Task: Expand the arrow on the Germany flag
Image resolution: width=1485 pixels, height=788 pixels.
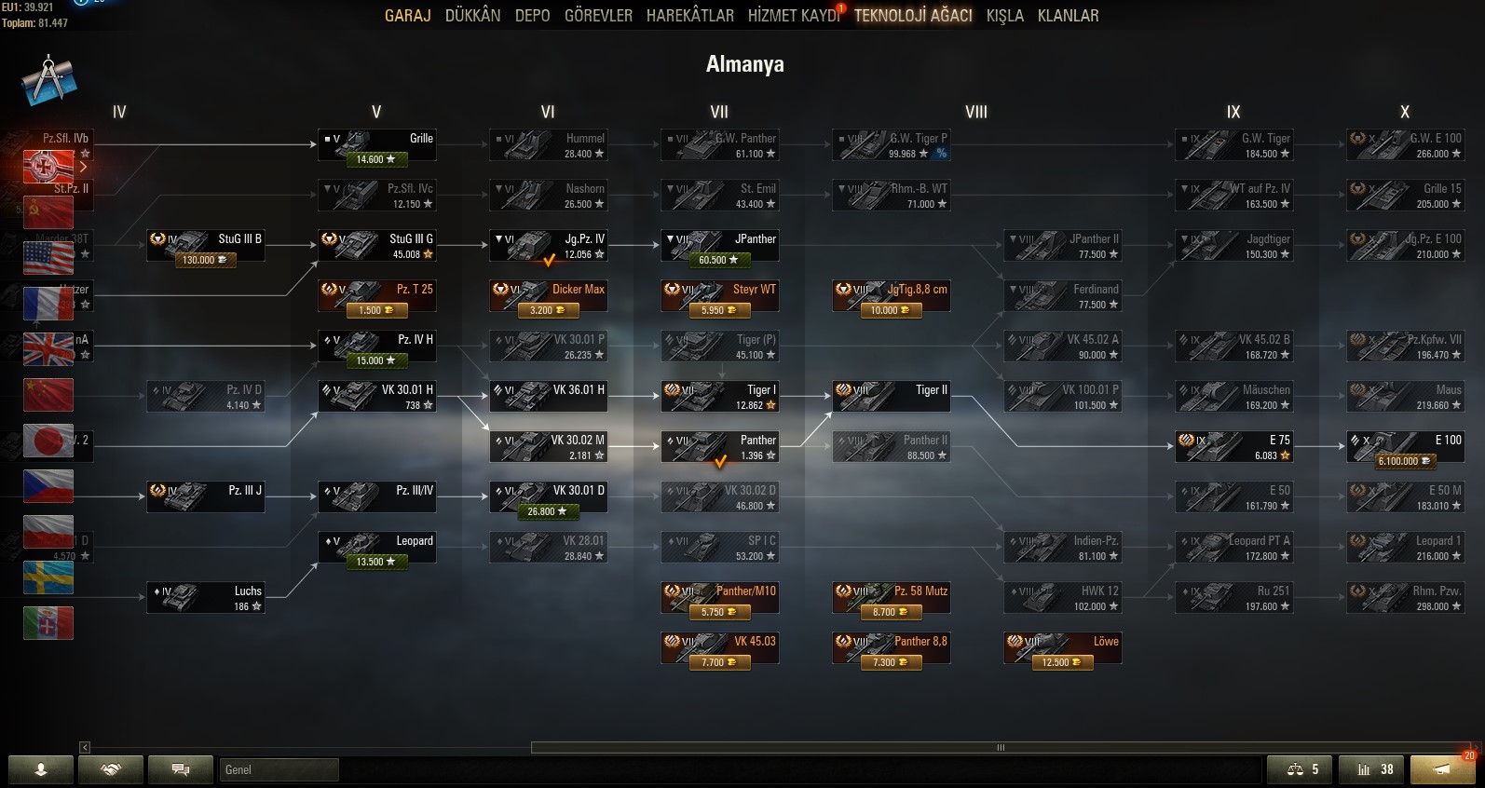Action: [x=83, y=167]
